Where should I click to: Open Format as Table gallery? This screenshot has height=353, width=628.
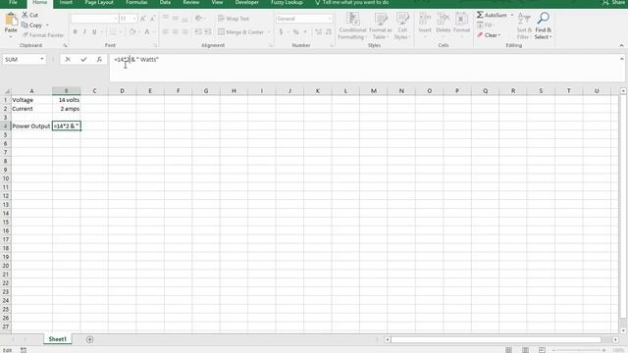click(x=380, y=26)
